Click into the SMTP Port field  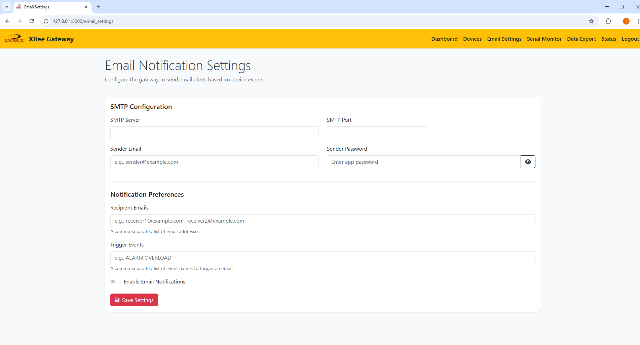click(377, 133)
